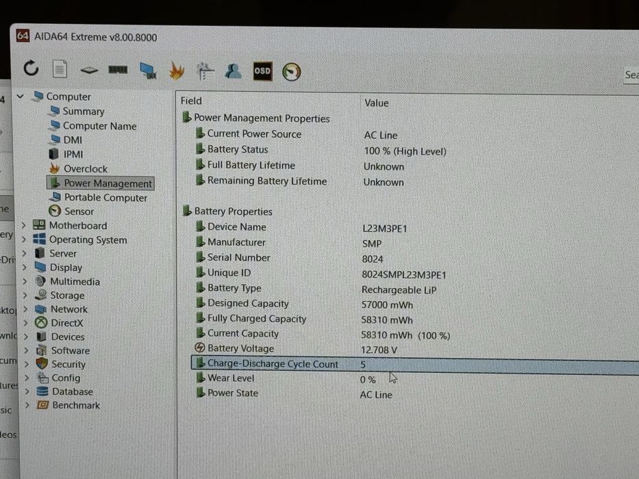639x479 pixels.
Task: Expand the Storage tree node
Action: (x=25, y=295)
